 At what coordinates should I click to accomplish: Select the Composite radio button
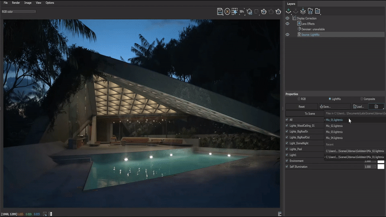[x=361, y=99]
